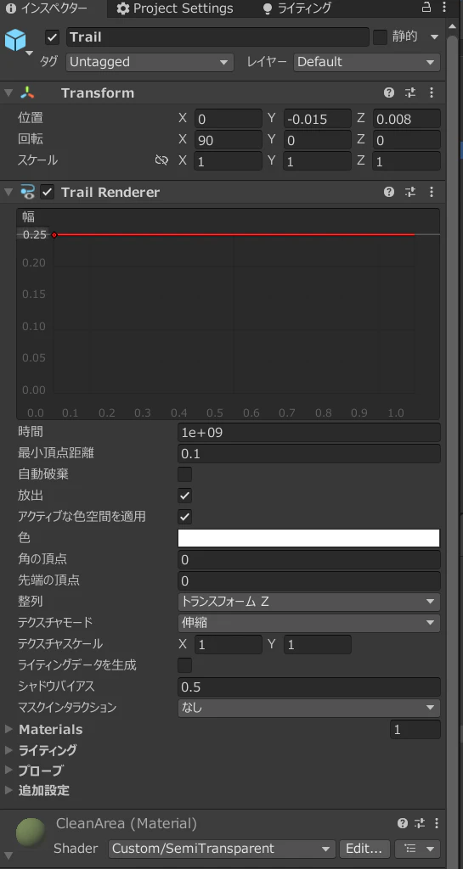Click the shader Edit... button

[364, 849]
